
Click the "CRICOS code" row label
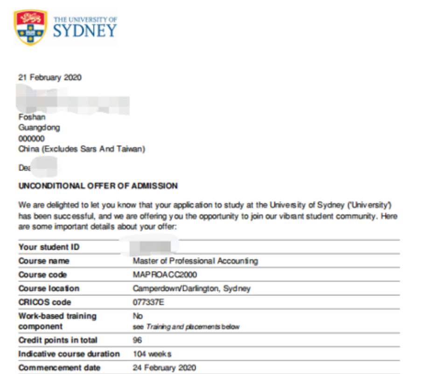point(45,302)
